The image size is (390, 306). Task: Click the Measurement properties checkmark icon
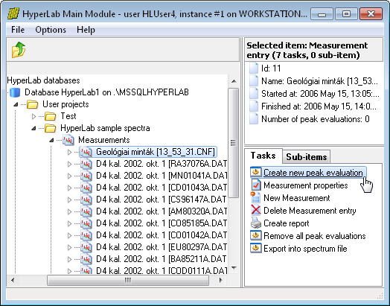[256, 185]
